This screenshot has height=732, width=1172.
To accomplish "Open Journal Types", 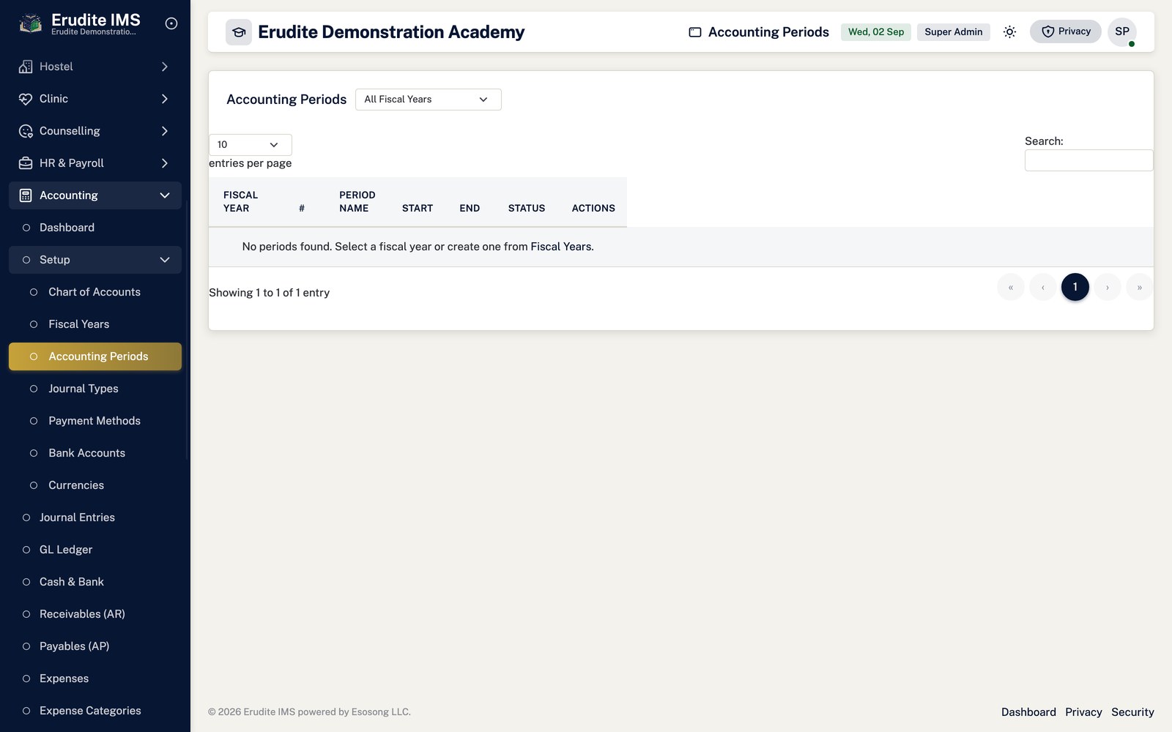I will (x=95, y=389).
